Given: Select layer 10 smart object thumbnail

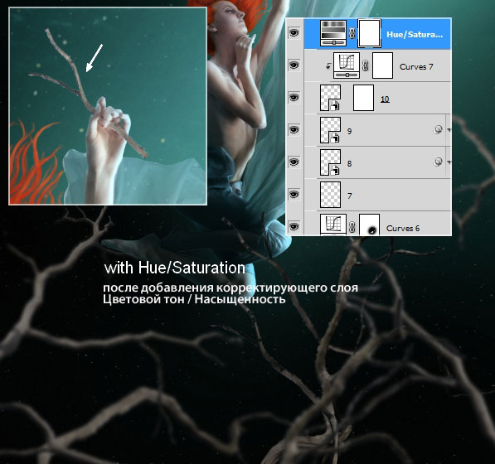Looking at the screenshot, I should coord(331,98).
